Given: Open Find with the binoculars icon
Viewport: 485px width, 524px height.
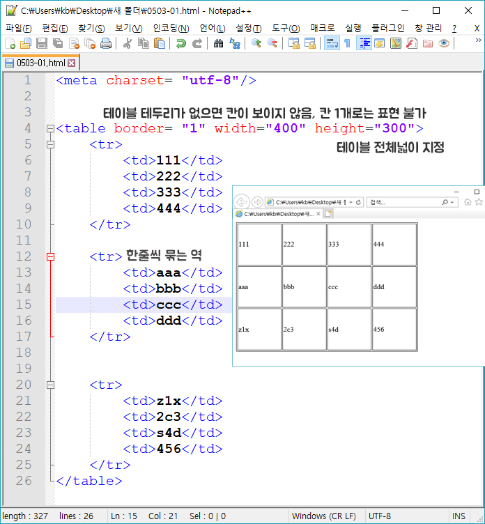Looking at the screenshot, I should [x=218, y=43].
